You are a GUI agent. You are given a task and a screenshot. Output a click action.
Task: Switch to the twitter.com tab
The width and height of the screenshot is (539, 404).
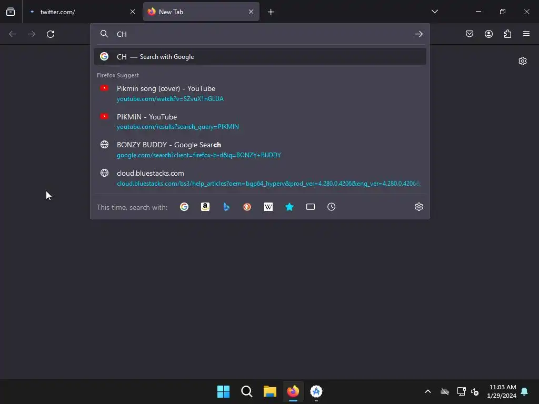(81, 12)
